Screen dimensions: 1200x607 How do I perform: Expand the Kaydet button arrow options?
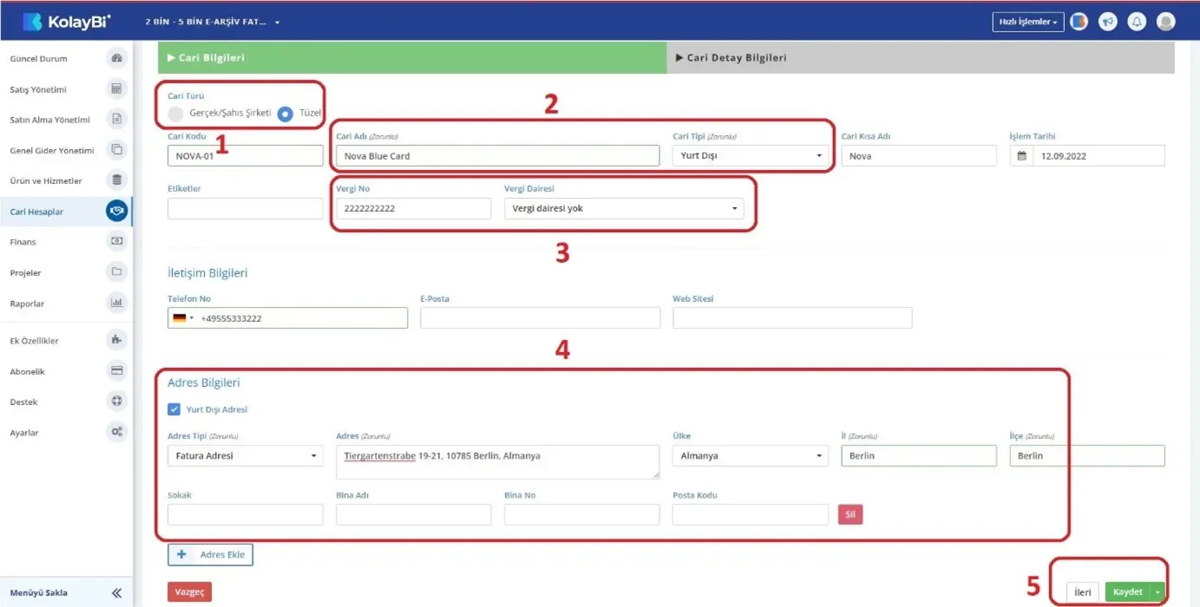[1157, 591]
